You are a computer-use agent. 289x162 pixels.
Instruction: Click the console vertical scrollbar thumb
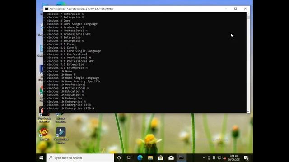pos(248,18)
